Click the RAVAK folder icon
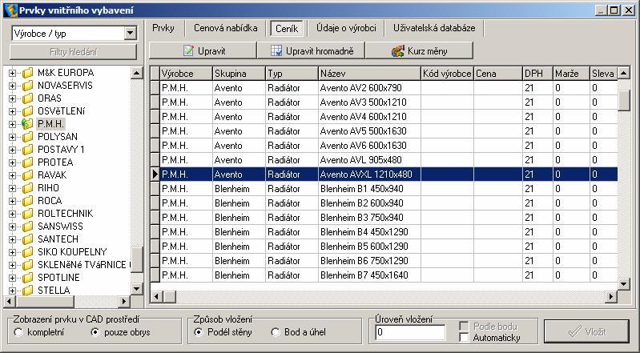Image resolution: width=640 pixels, height=353 pixels. 27,175
